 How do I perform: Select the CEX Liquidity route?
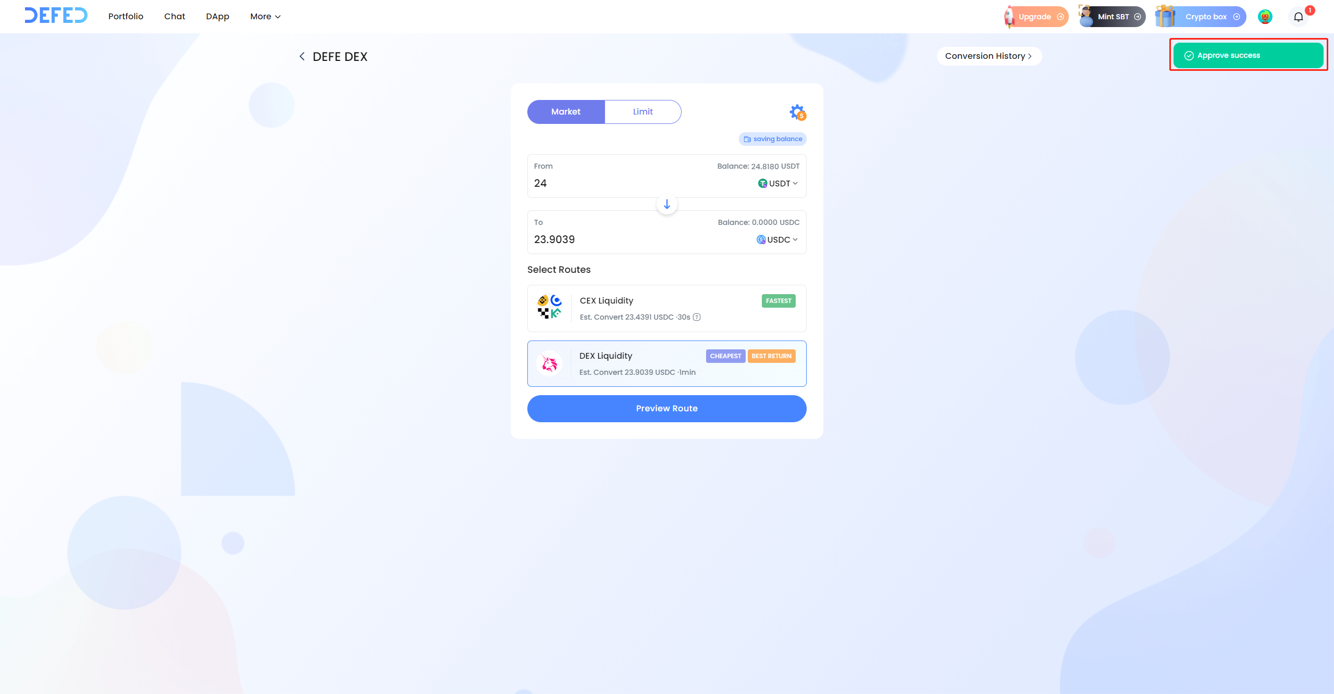(666, 308)
